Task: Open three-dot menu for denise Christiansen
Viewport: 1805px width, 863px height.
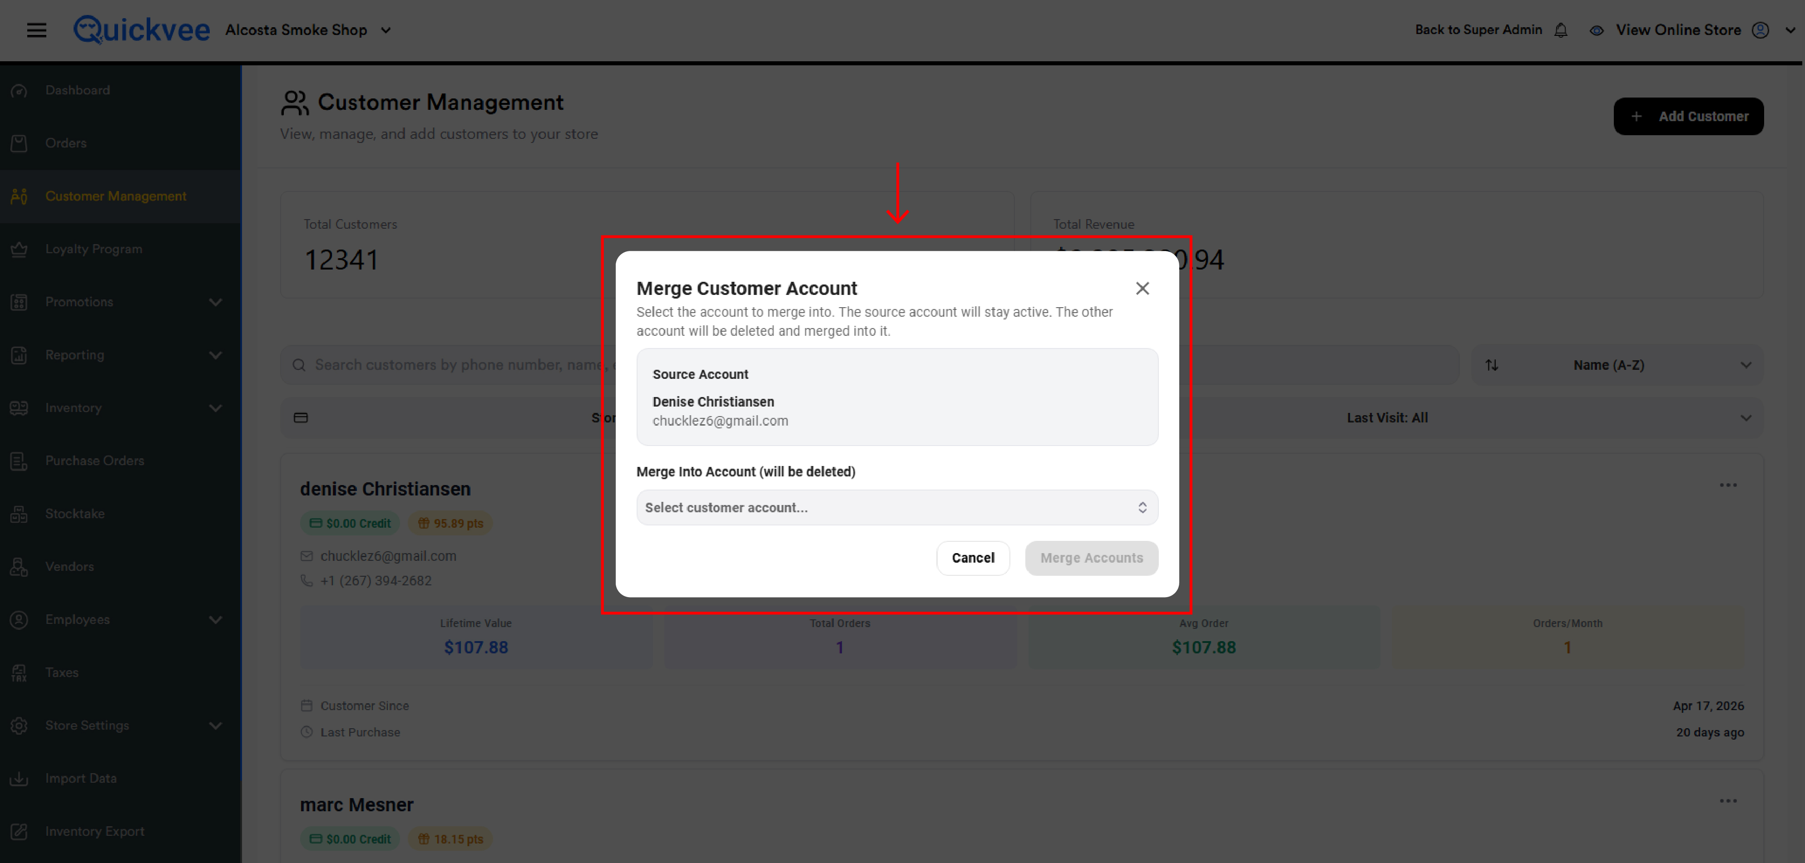Action: point(1728,485)
